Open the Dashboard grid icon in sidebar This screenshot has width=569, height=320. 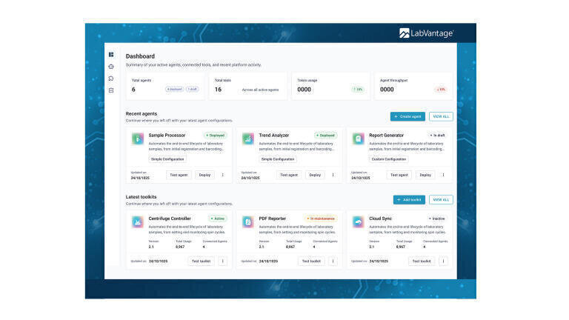[x=111, y=55]
